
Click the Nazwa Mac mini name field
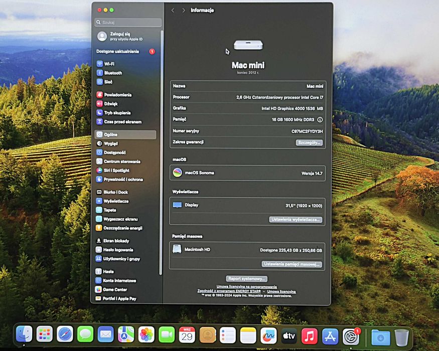pyautogui.click(x=248, y=86)
